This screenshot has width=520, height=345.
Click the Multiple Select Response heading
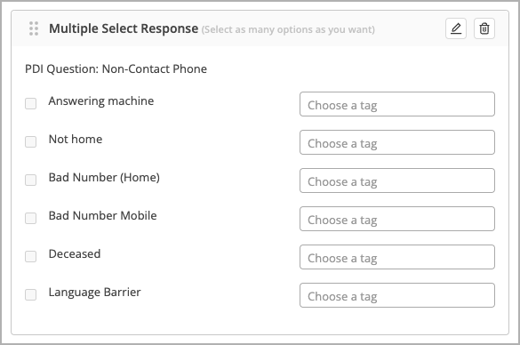point(124,28)
